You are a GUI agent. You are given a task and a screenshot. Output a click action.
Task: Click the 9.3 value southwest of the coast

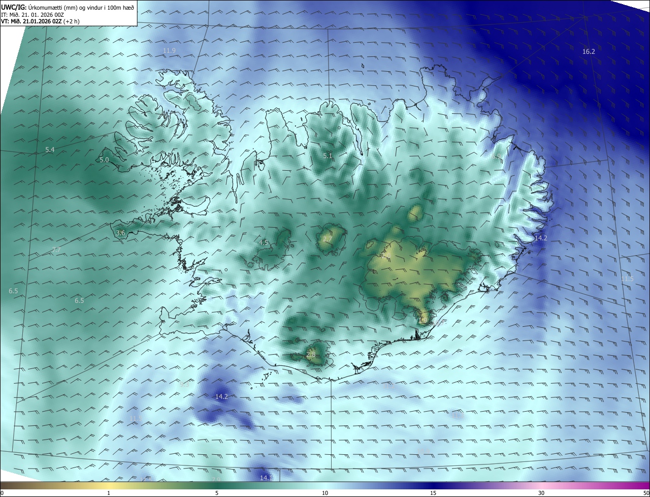(184, 385)
